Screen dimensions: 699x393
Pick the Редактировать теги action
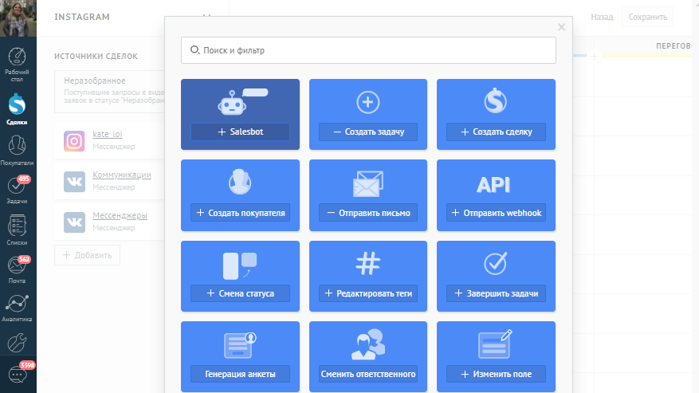coord(368,293)
